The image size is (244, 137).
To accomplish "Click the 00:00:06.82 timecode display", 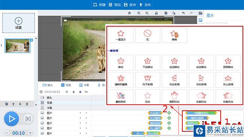I will point(52,92).
